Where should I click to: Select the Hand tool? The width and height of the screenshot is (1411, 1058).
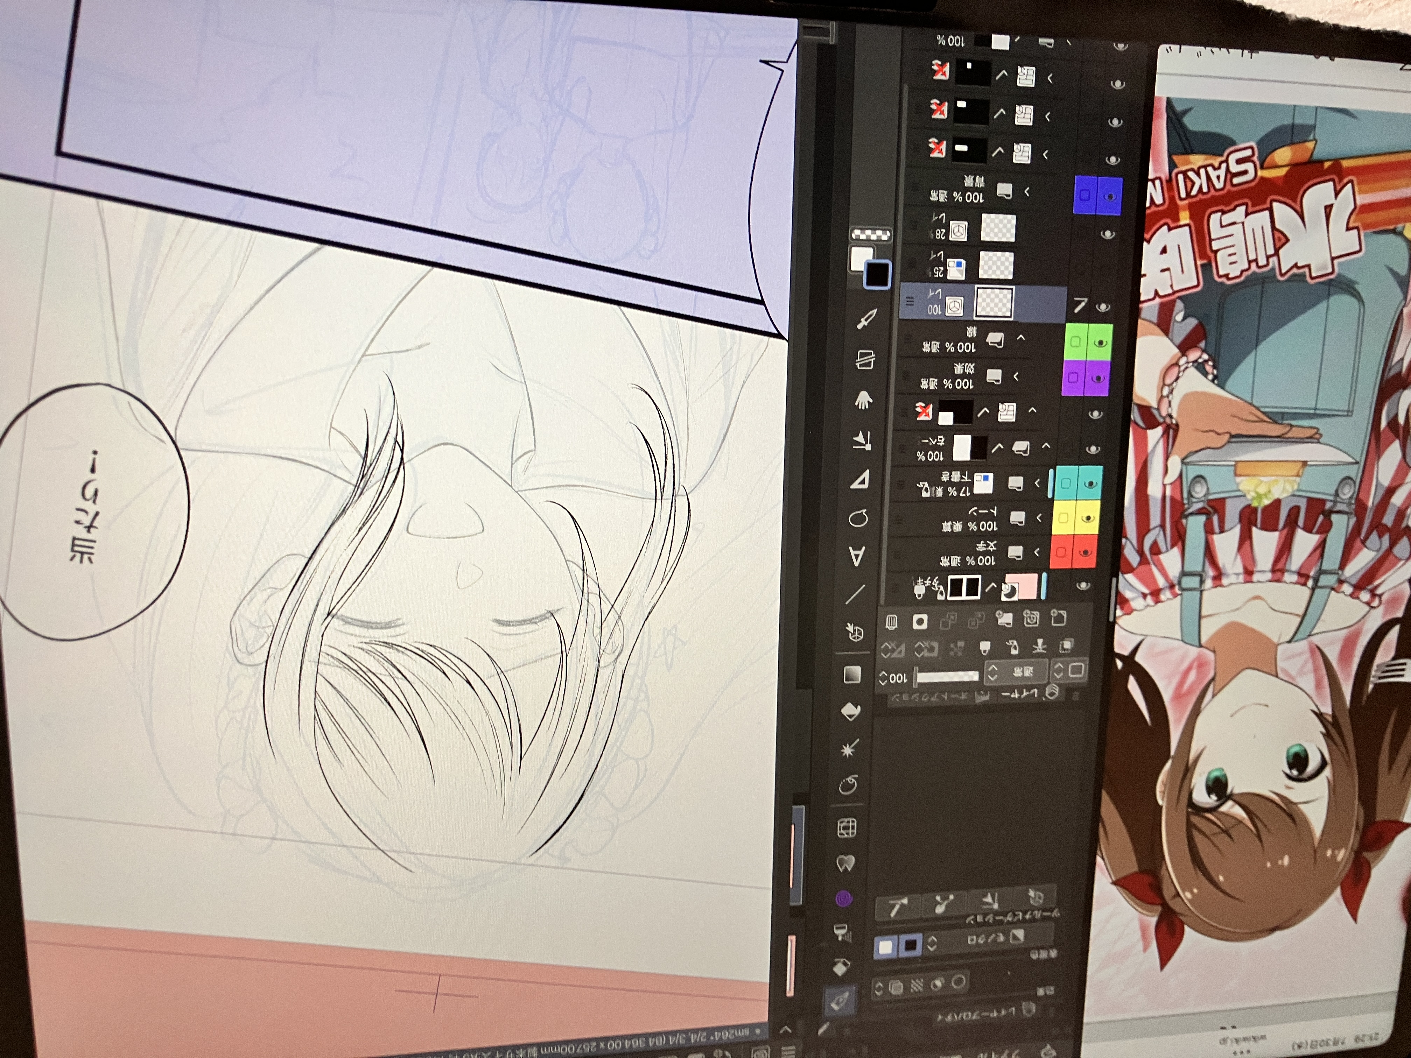click(863, 401)
